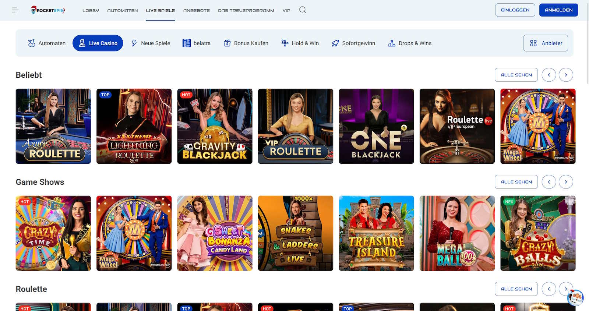Click the Einloggen button
This screenshot has height=311, width=589.
pyautogui.click(x=515, y=10)
